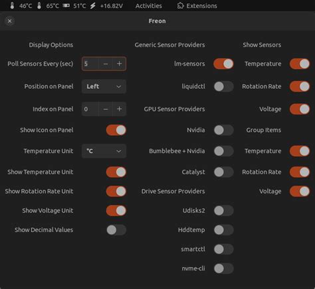Enable Show Decimal Values switch

(x=116, y=230)
